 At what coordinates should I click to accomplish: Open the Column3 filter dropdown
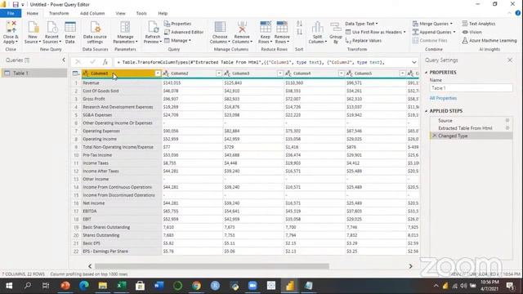pyautogui.click(x=279, y=73)
